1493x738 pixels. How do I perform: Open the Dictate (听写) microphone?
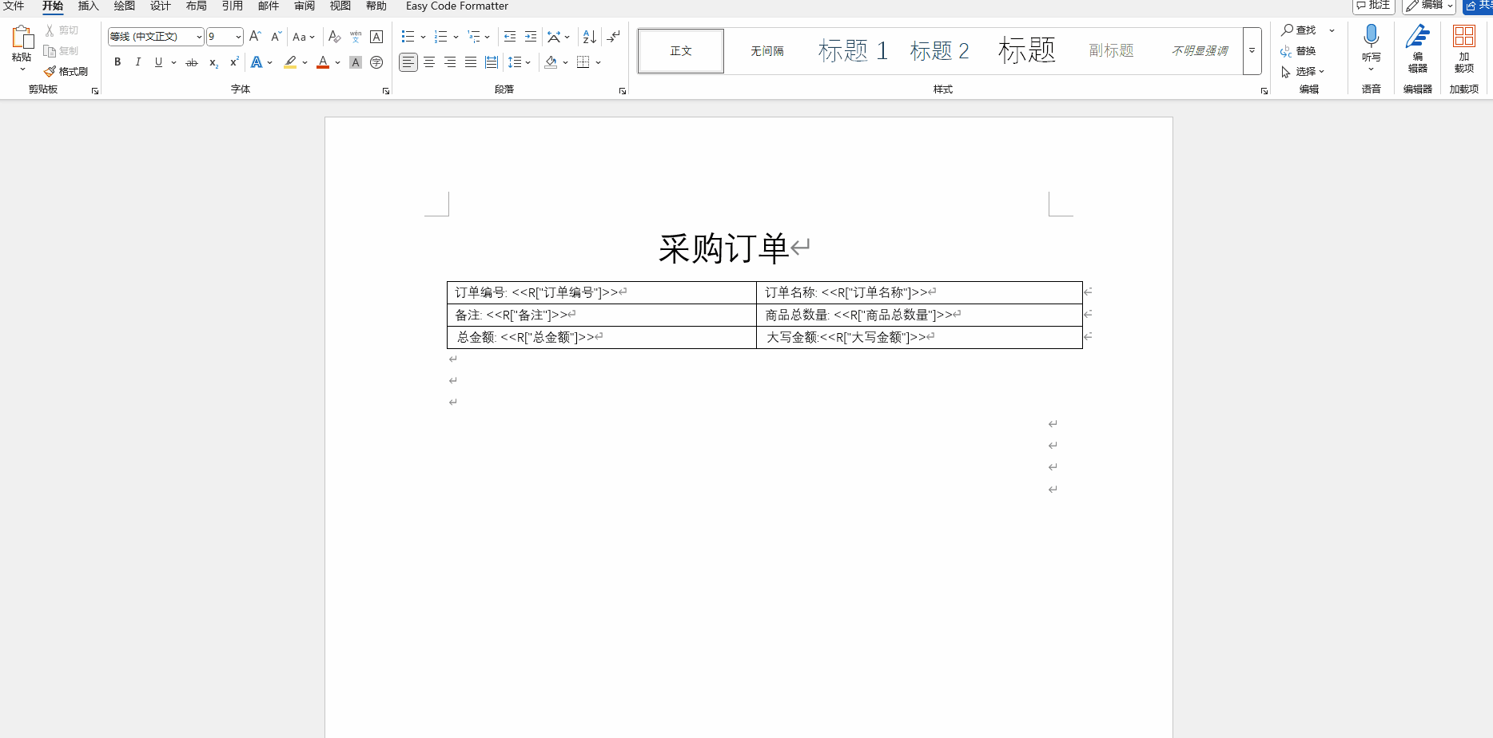pos(1371,37)
